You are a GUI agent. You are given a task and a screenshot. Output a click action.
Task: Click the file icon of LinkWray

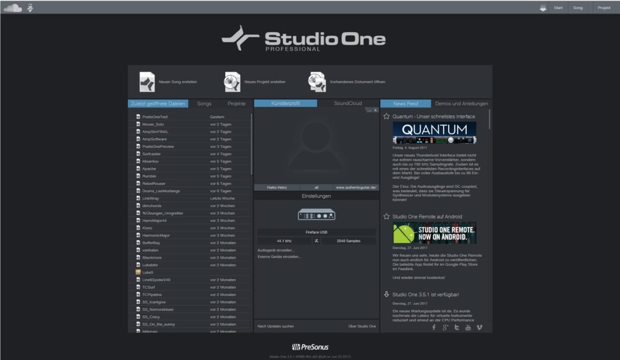point(138,198)
